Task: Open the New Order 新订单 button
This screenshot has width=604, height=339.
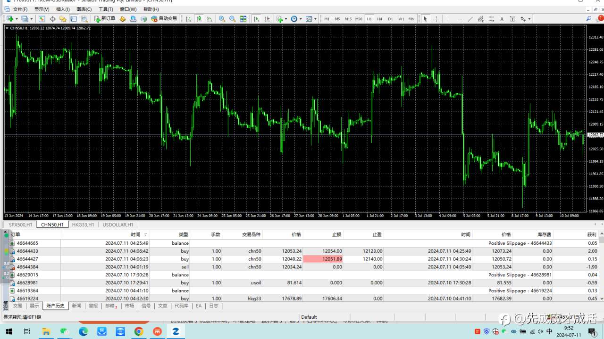Action: tap(105, 19)
